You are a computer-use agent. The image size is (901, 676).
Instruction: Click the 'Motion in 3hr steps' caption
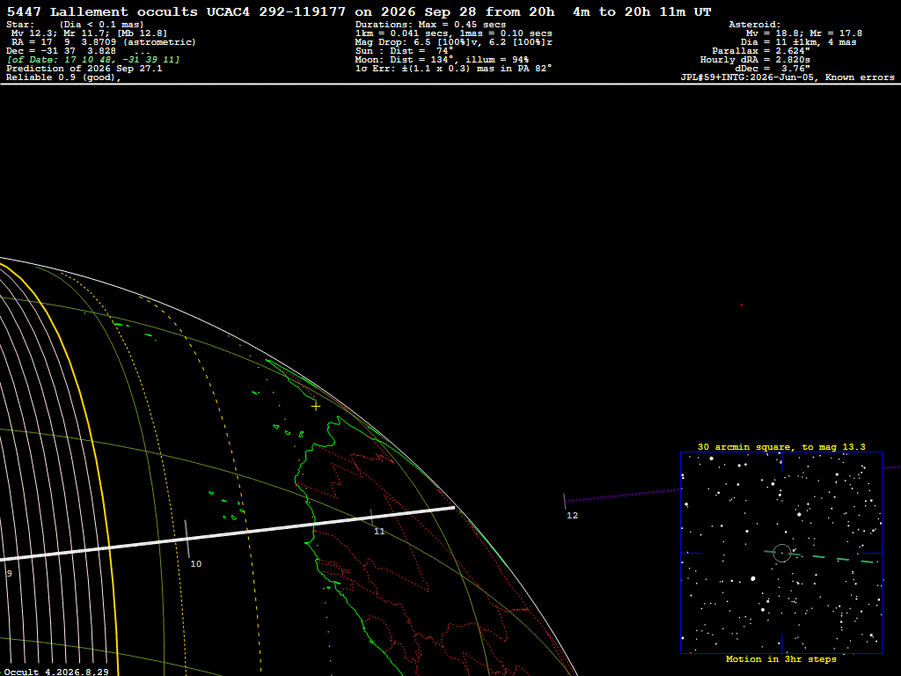781,659
